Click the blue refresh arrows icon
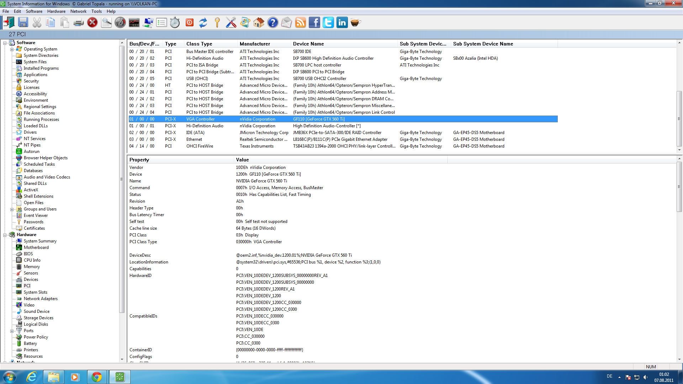 click(203, 23)
